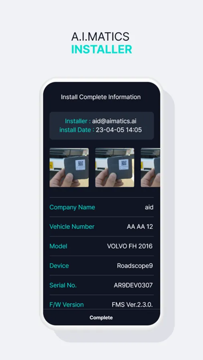The image size is (203, 360).
Task: Select the install date 23-04-05 14:05
Action: [119, 130]
